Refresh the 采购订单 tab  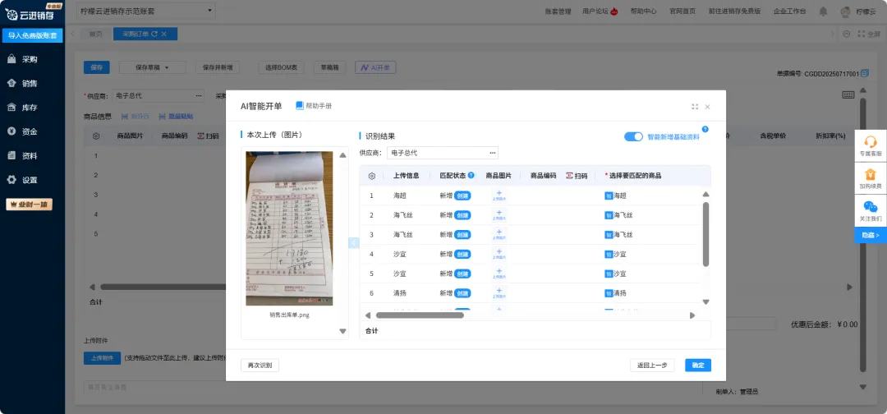[x=154, y=34]
